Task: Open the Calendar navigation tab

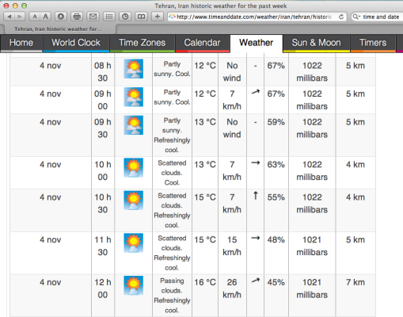Action: point(202,43)
